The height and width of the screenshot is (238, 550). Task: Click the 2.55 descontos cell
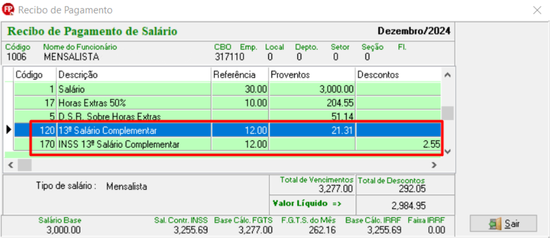(x=398, y=144)
